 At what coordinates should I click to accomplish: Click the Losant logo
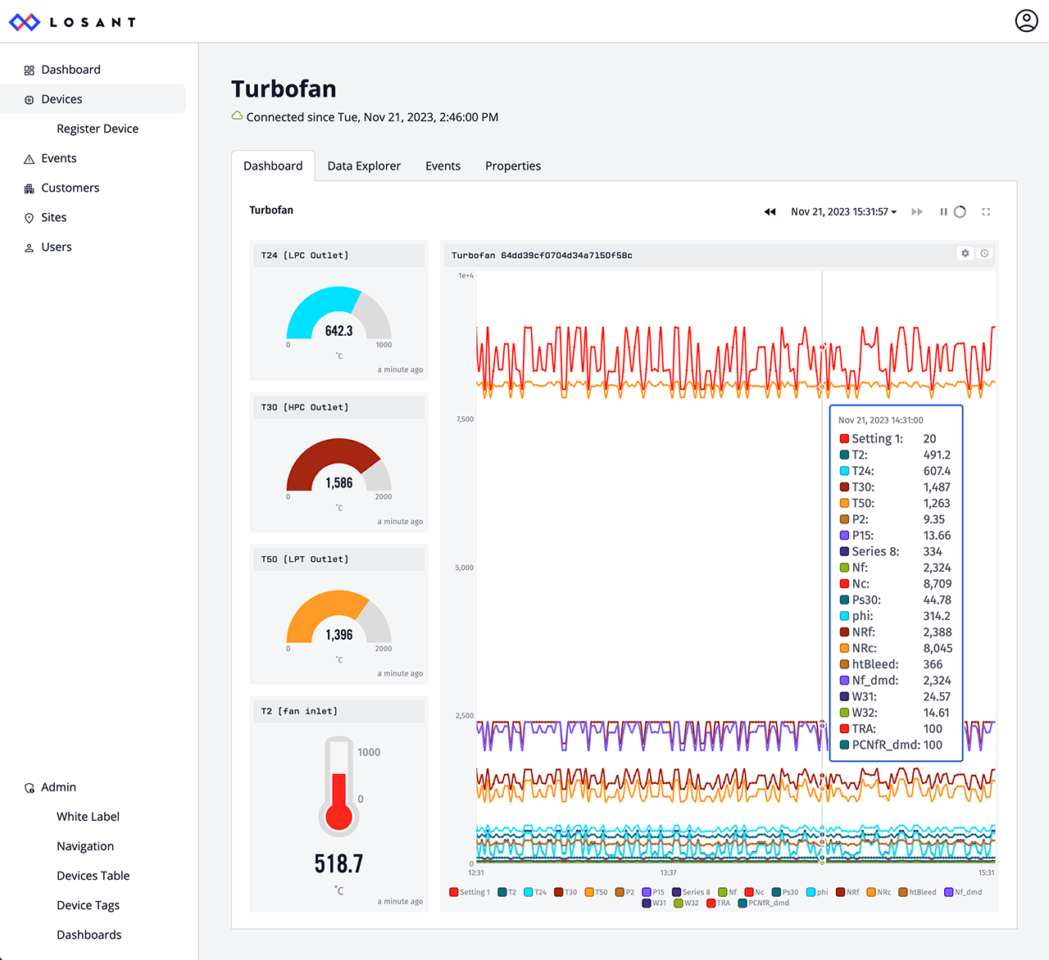(72, 22)
